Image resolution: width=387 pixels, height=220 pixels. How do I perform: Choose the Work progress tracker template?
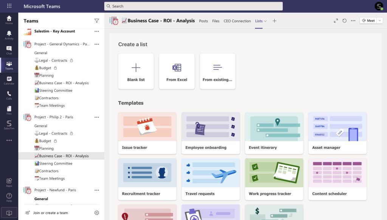tap(274, 179)
